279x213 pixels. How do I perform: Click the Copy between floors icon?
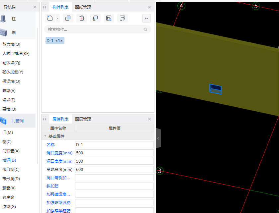coord(95,18)
